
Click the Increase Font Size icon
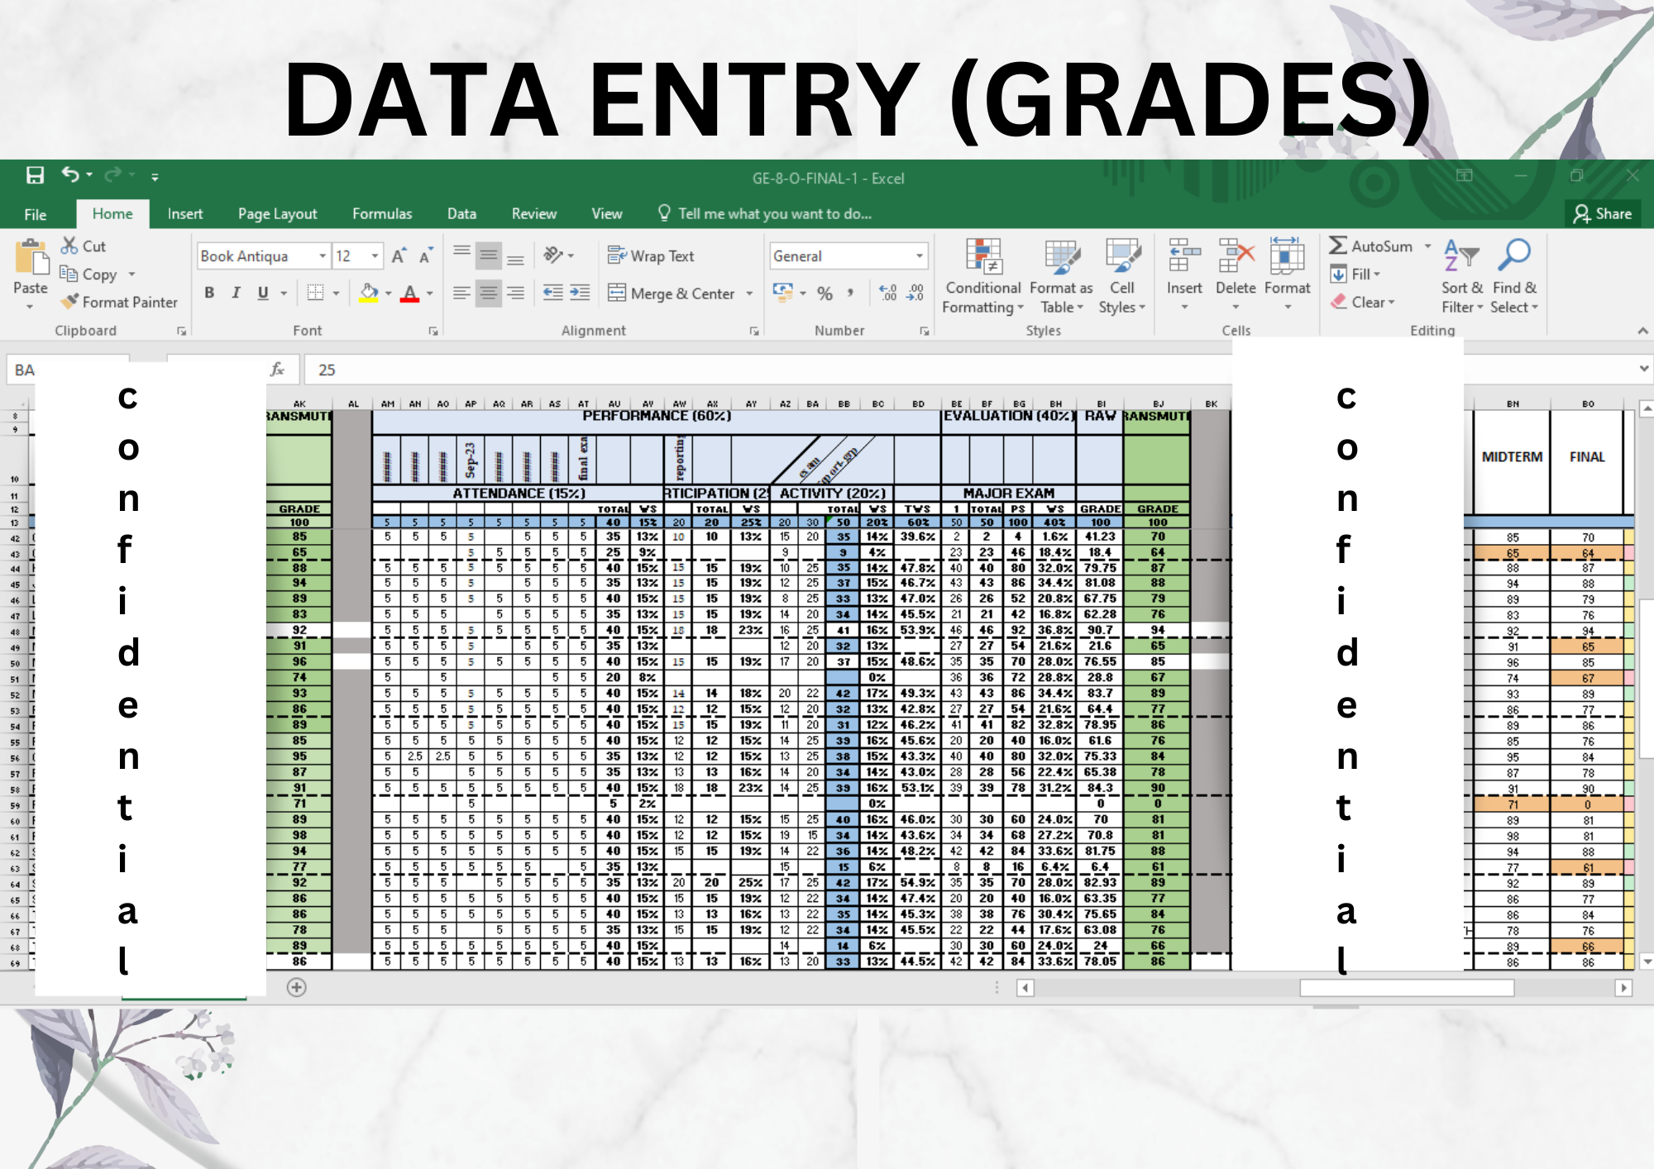(399, 256)
